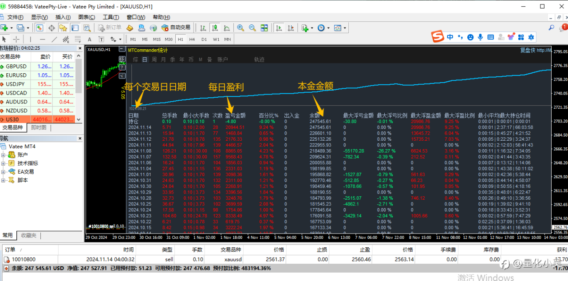Viewport: 568px width, 281px height.
Task: Switch to the 即时图 tab
Action: pos(39,128)
